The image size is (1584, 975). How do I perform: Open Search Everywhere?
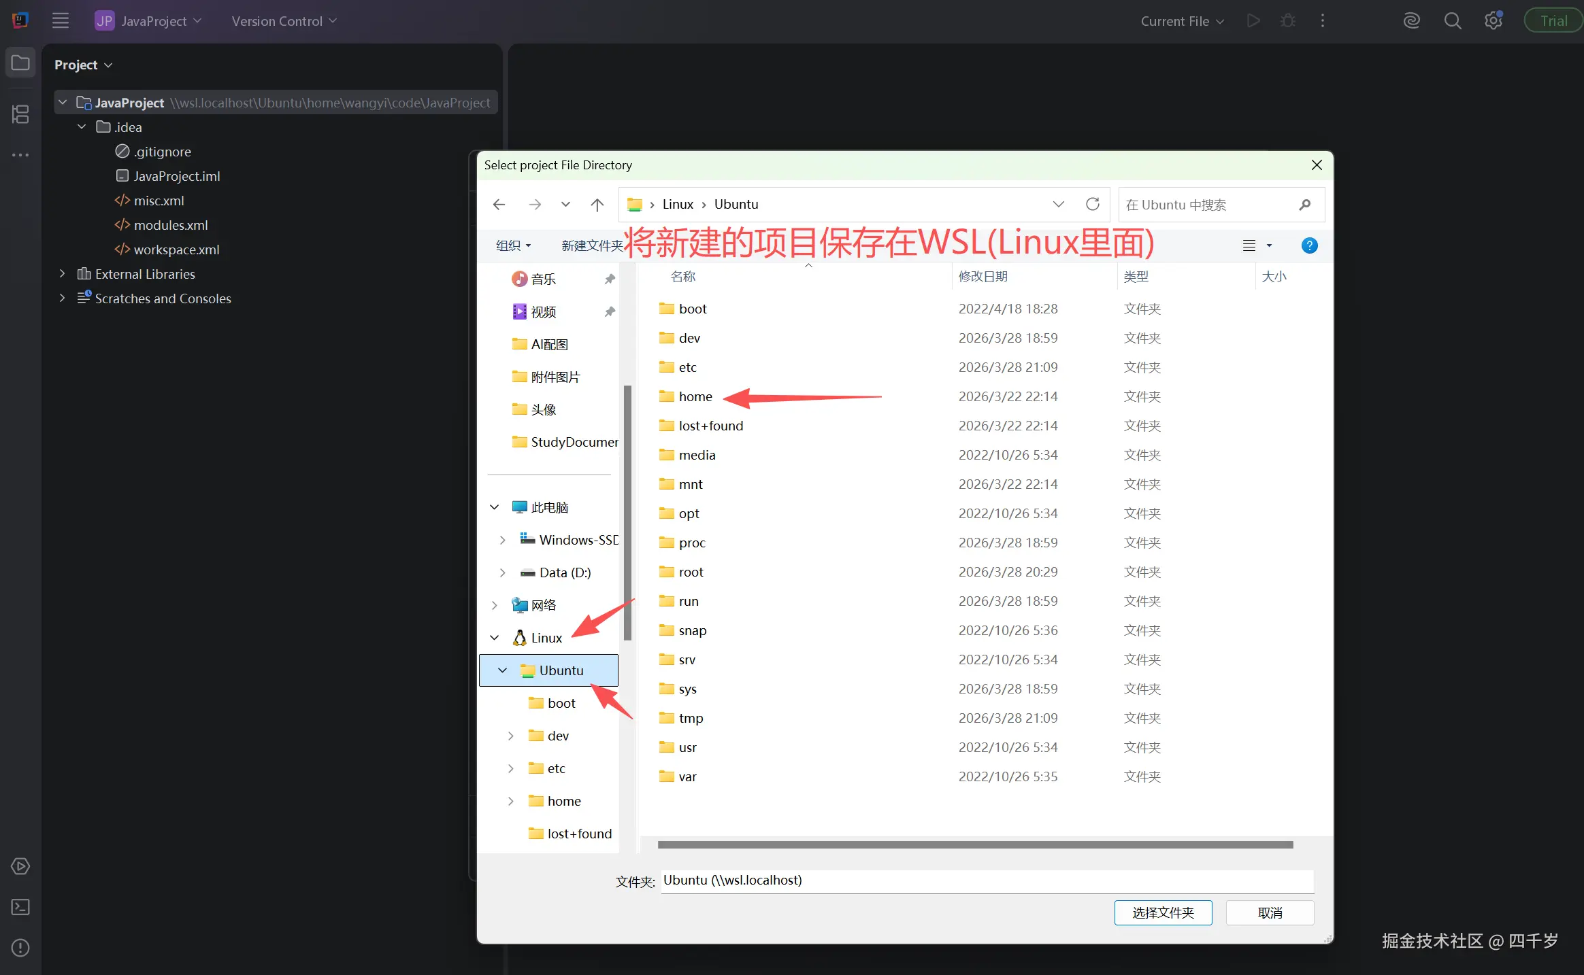pyautogui.click(x=1453, y=20)
